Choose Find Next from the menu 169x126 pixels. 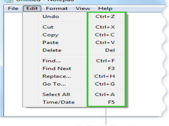pyautogui.click(x=57, y=68)
